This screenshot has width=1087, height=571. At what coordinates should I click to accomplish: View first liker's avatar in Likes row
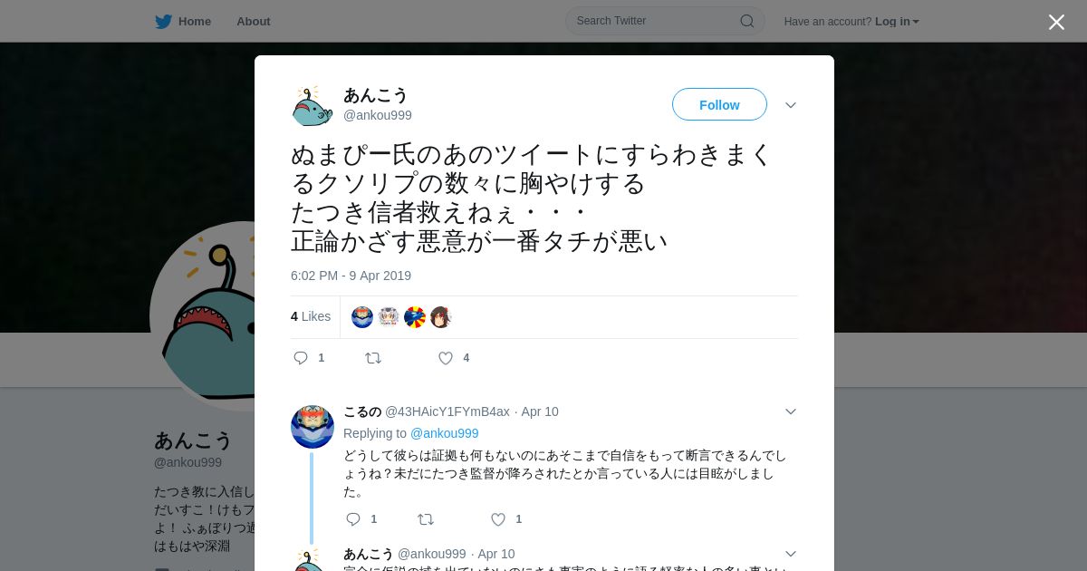pyautogui.click(x=362, y=317)
